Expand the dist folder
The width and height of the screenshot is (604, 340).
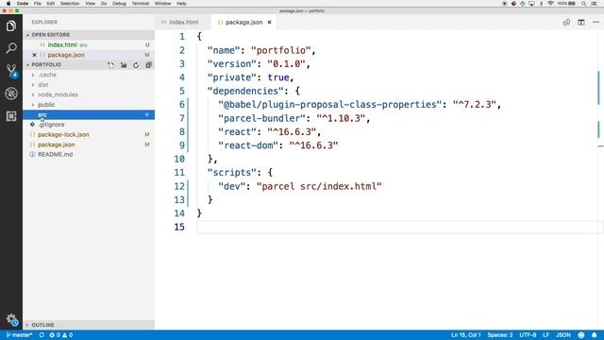[x=43, y=85]
